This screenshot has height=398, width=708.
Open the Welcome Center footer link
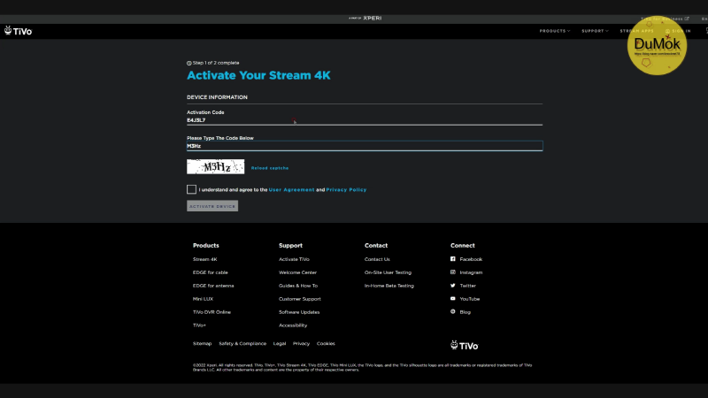[x=297, y=272]
